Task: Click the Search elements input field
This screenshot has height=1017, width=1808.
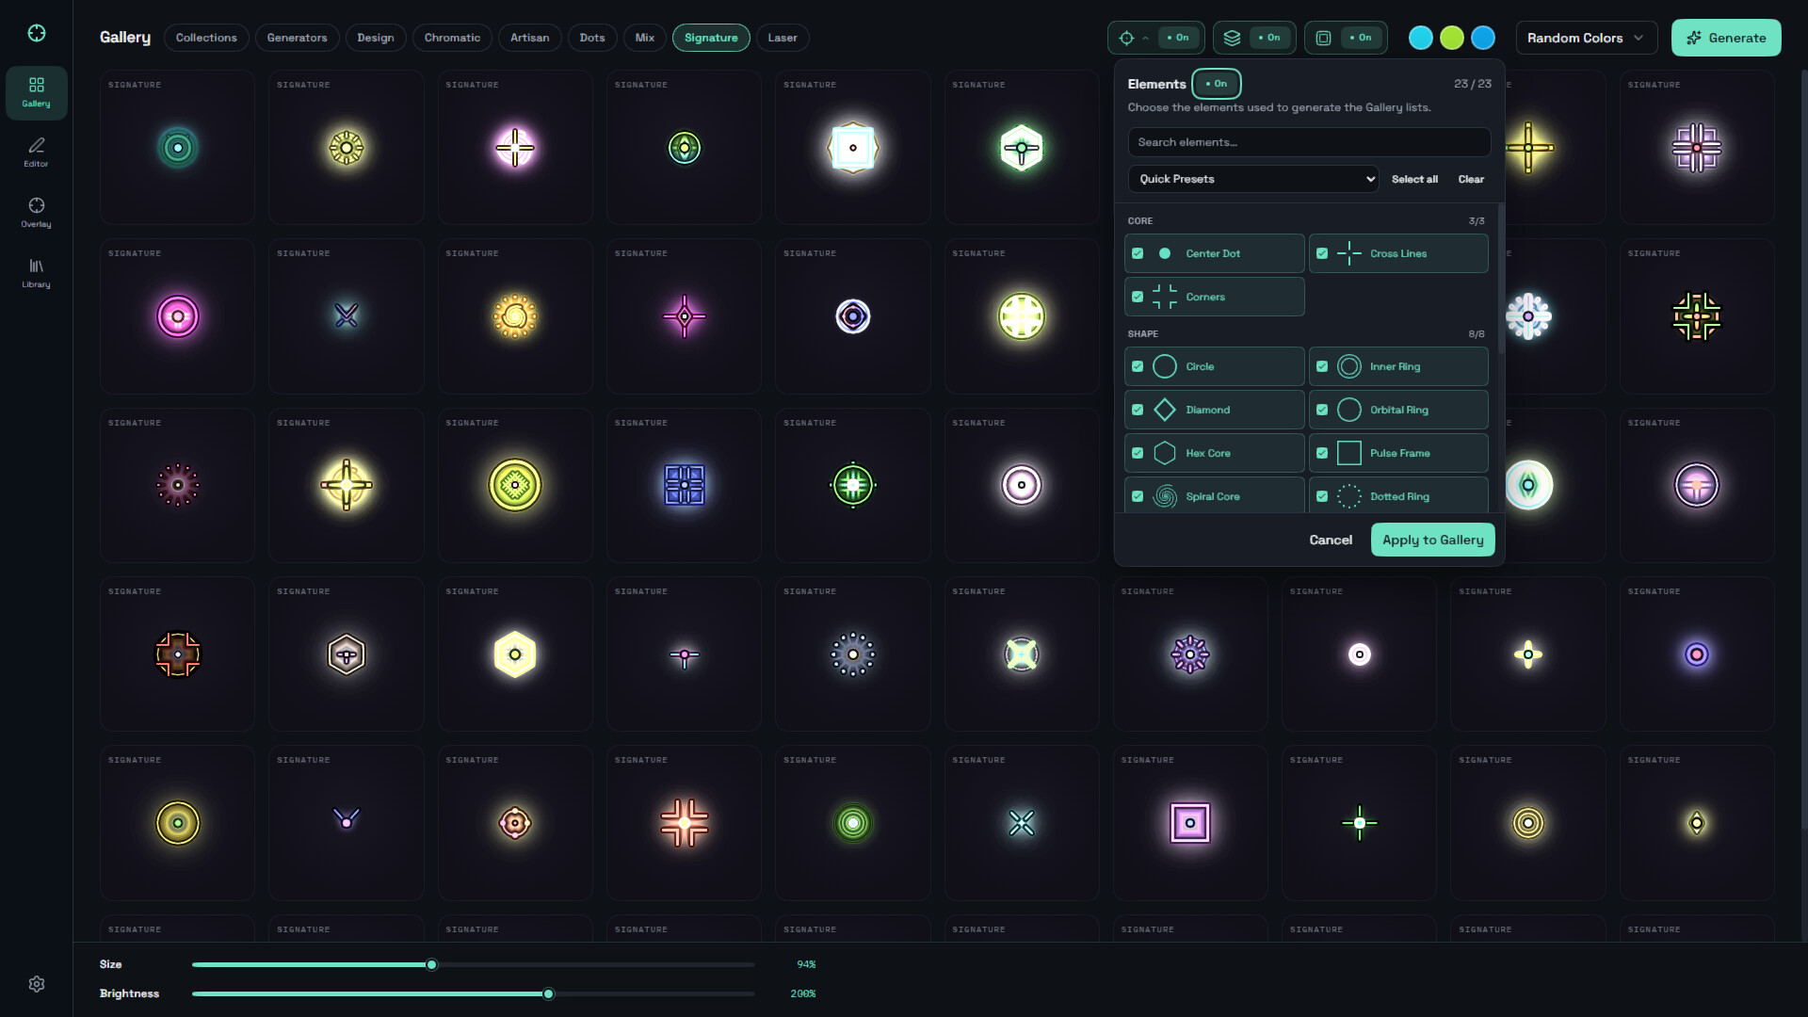Action: (x=1309, y=142)
